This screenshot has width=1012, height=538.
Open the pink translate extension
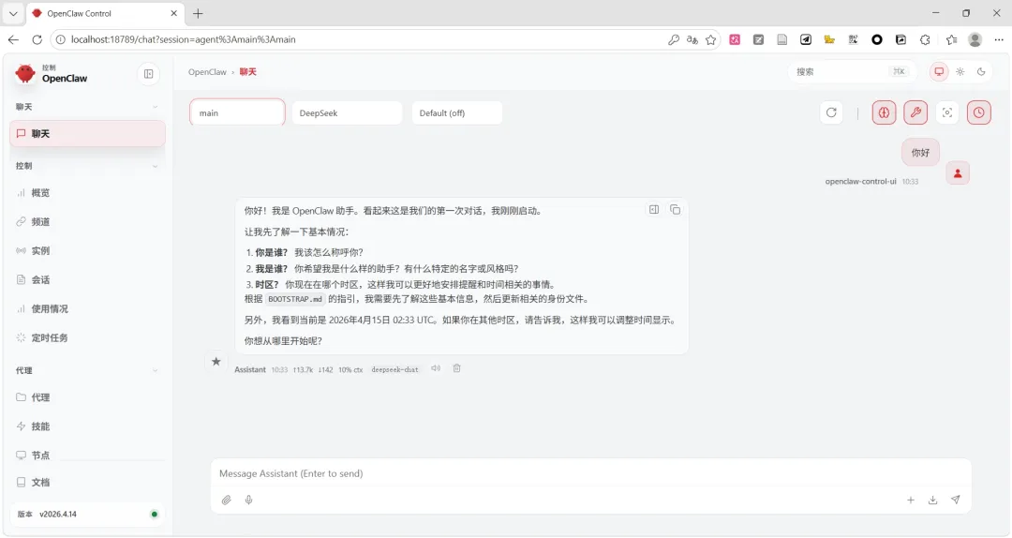click(x=735, y=39)
